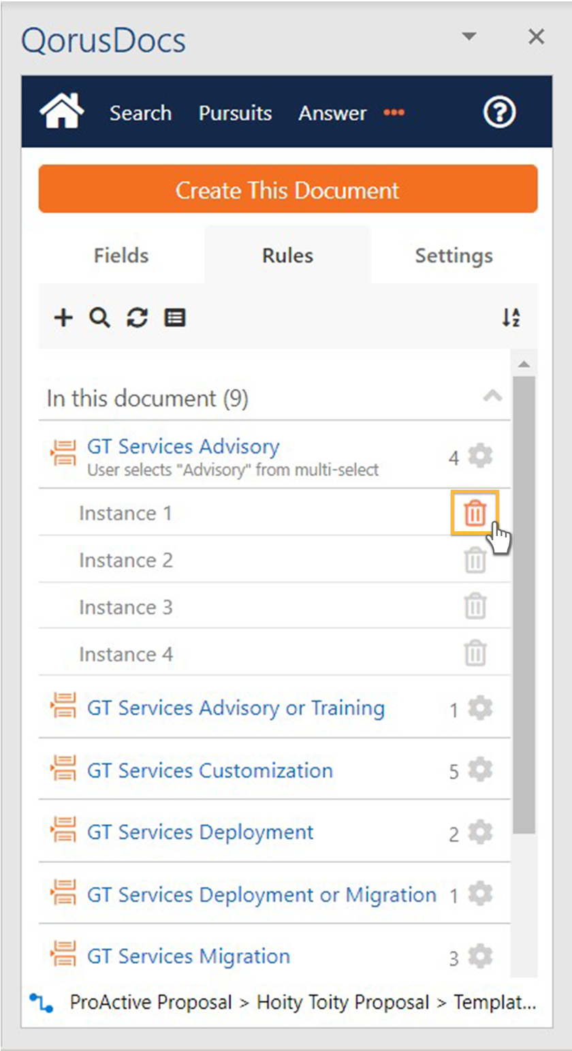Open the Settings tab

[454, 255]
